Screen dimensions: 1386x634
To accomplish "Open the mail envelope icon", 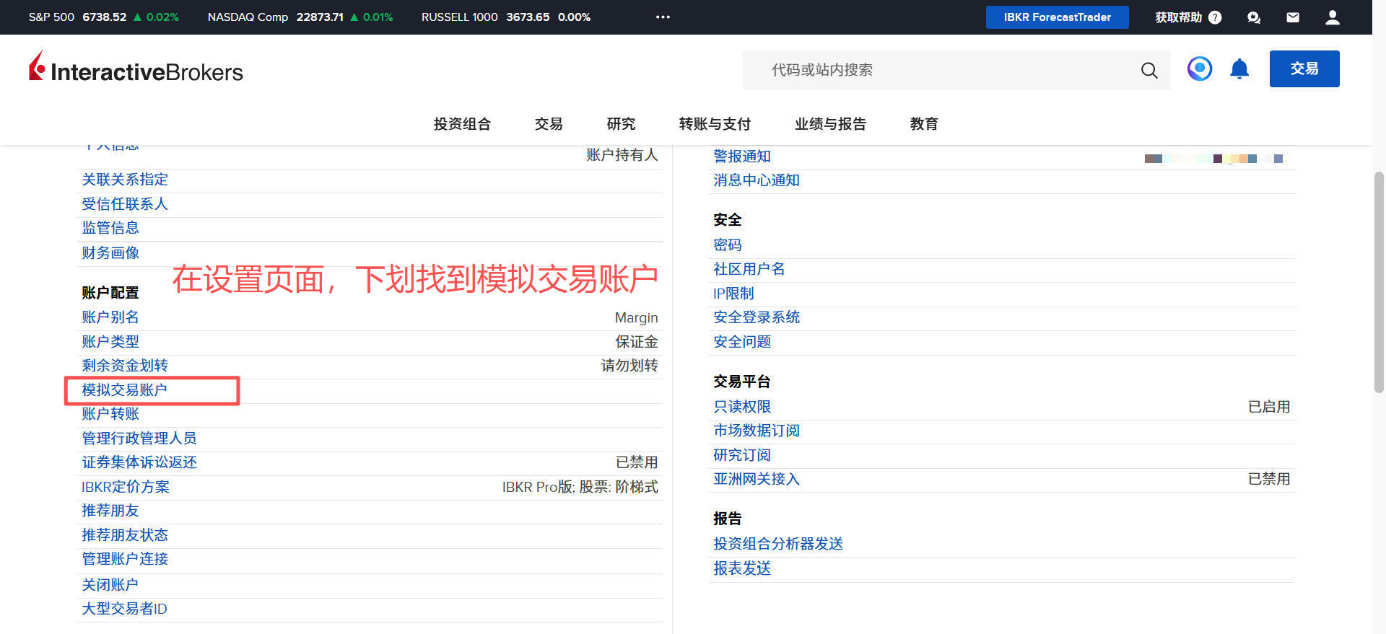I will point(1293,17).
